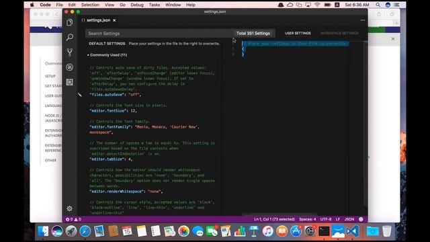Image resolution: width=430 pixels, height=242 pixels.
Task: Open App Store from the dock
Action: [296, 231]
